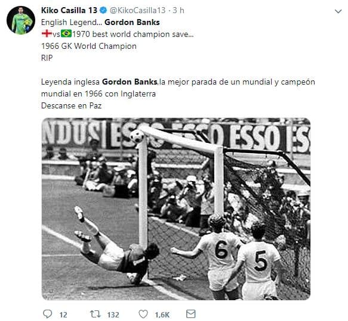Click the like count 1,6K
348x321 pixels.
point(162,315)
